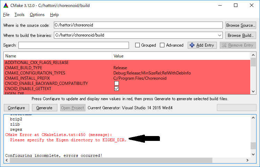This screenshot has width=260, height=167.
Task: Expand the build binaries path dropdown
Action: coord(219,35)
